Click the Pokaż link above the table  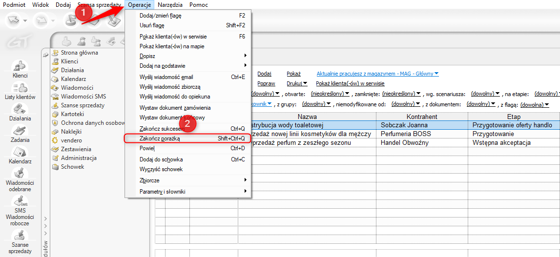point(293,74)
